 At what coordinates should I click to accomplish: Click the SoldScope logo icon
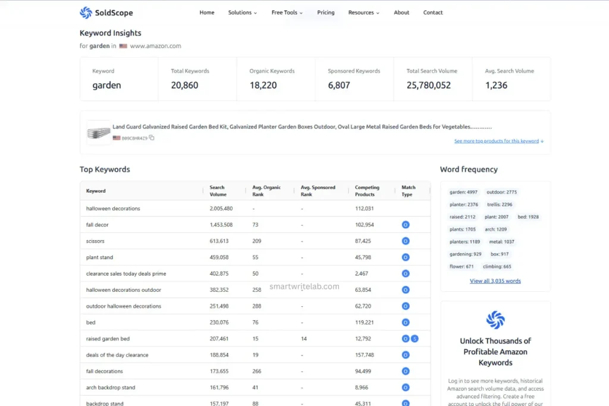click(86, 13)
